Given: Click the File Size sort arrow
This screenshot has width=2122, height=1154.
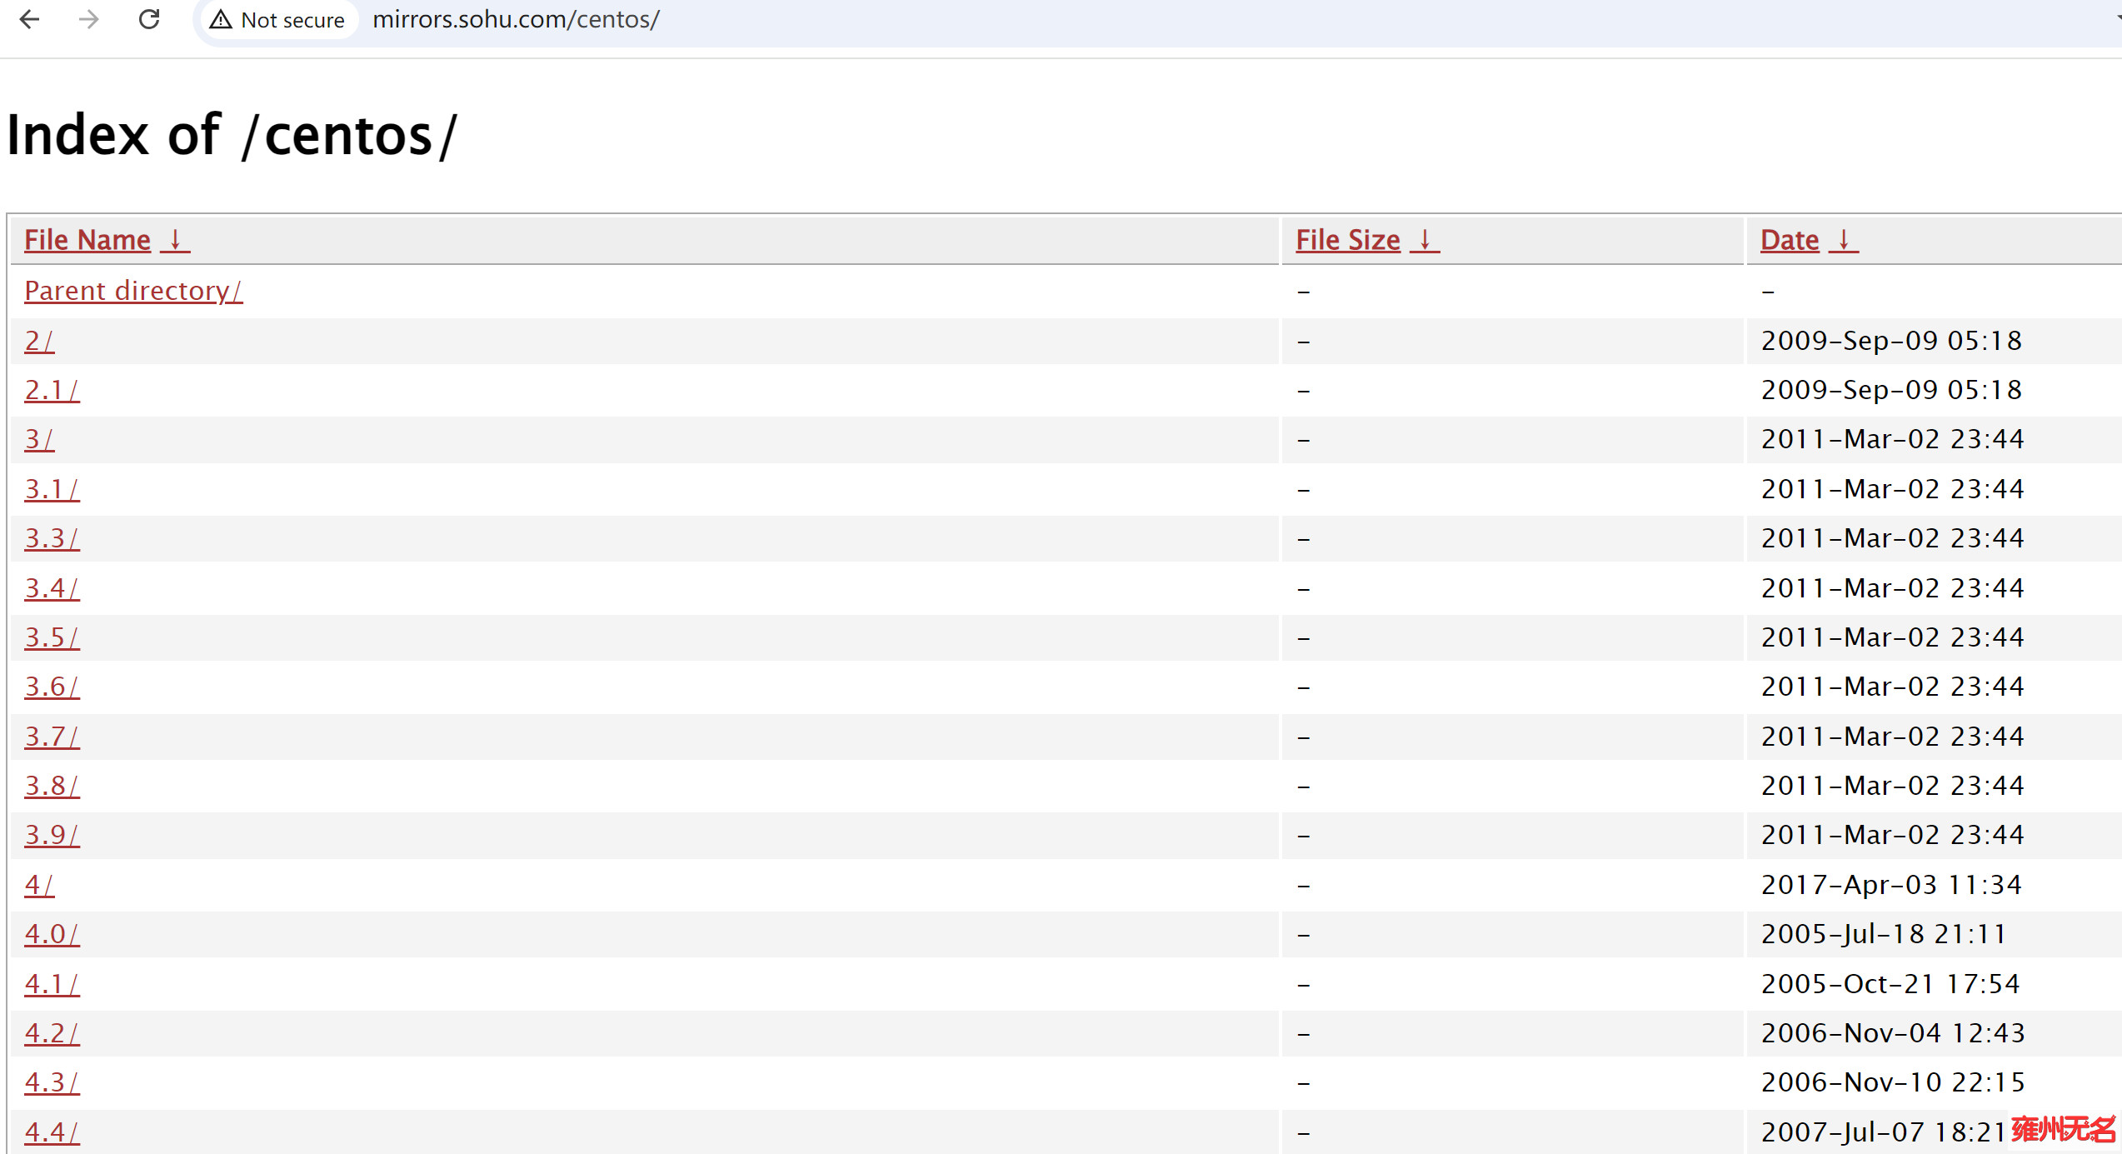Looking at the screenshot, I should [x=1425, y=240].
